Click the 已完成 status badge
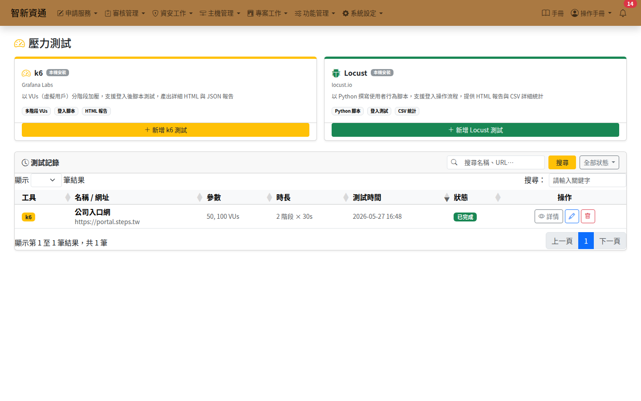 click(x=465, y=217)
